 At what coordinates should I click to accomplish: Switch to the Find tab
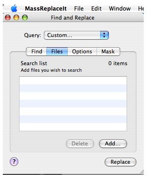[36, 51]
